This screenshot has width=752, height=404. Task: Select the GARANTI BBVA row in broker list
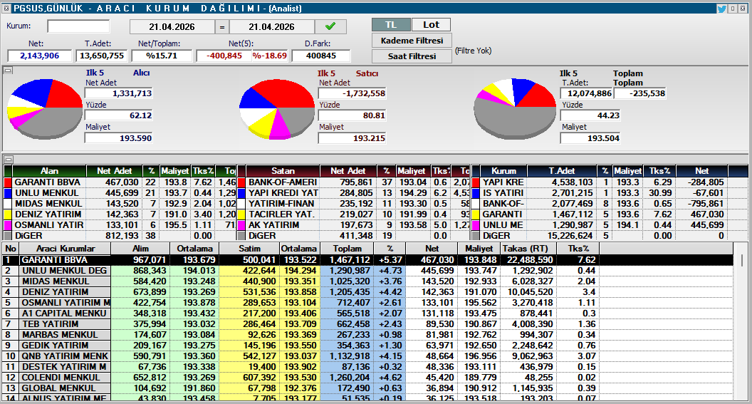point(368,260)
